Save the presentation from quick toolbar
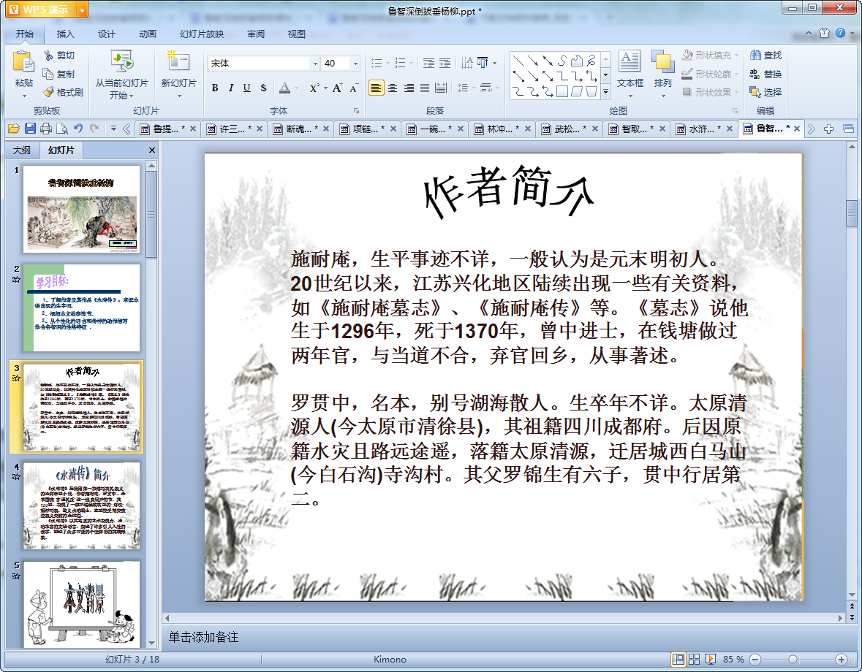 (30, 129)
